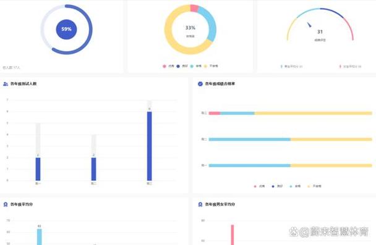This screenshot has height=245, width=376.
Task: Click the gauge needle pointer
Action: pos(309,25)
